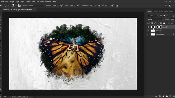Select the Background layer thumbnail
Viewport: 175px width, 98px height.
point(153,35)
